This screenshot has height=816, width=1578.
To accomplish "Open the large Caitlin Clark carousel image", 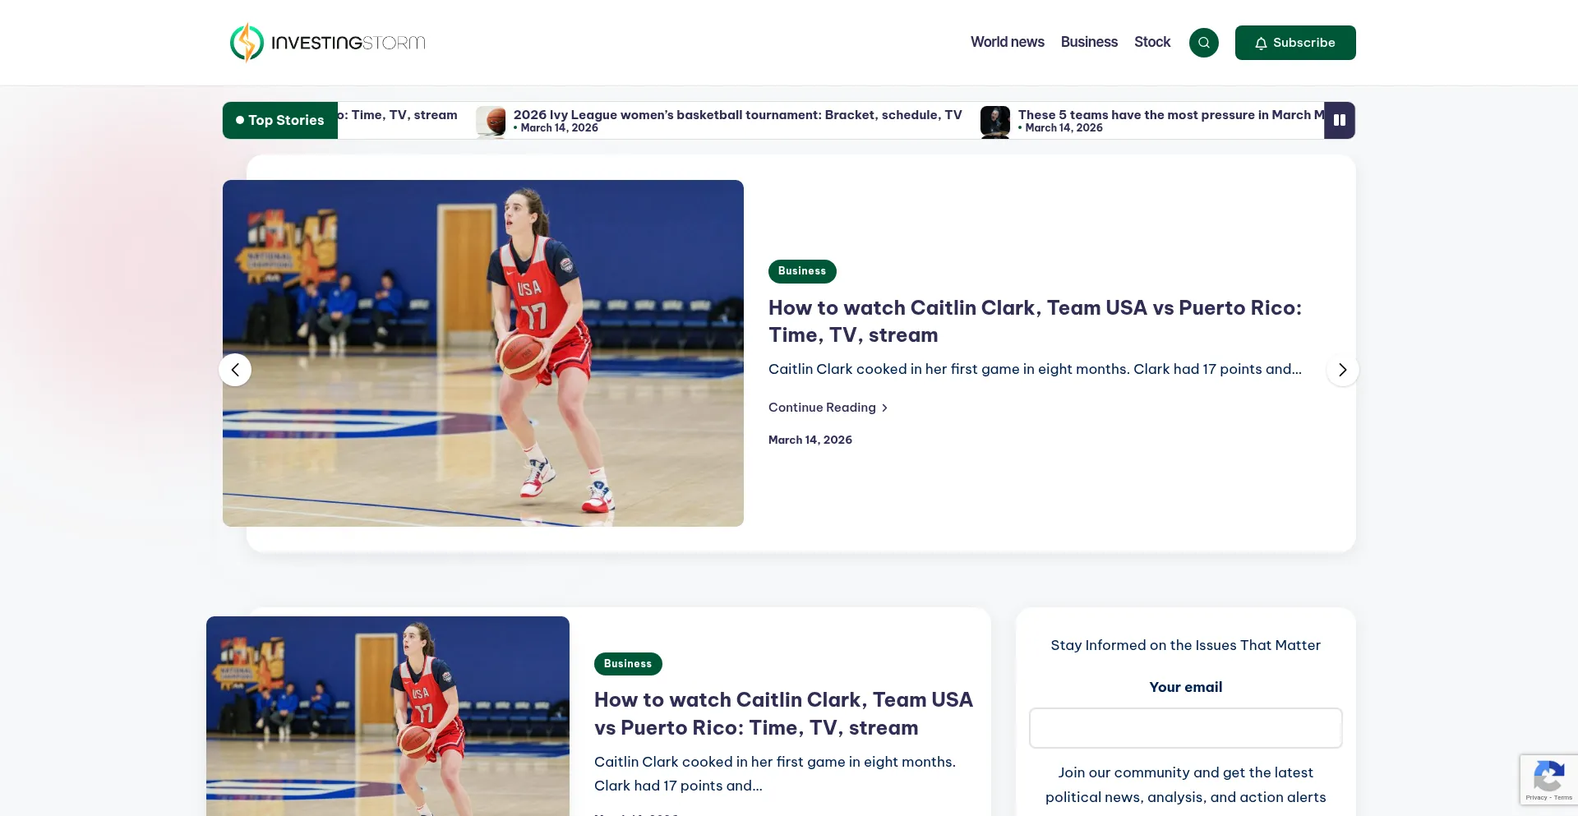I will pyautogui.click(x=483, y=353).
